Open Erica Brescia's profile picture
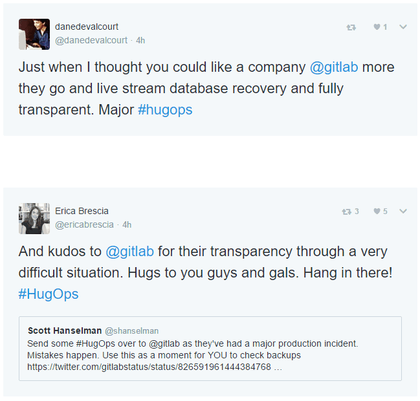This screenshot has width=420, height=401. pyautogui.click(x=34, y=219)
